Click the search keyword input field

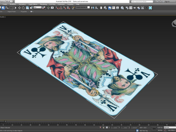142,1
